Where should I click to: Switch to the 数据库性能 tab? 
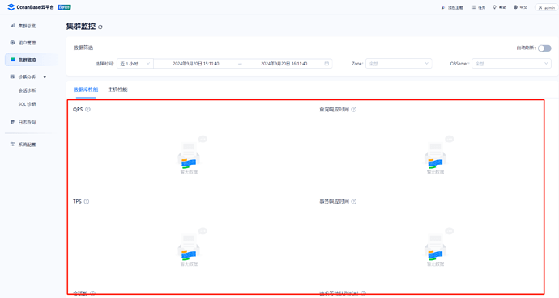click(x=86, y=90)
